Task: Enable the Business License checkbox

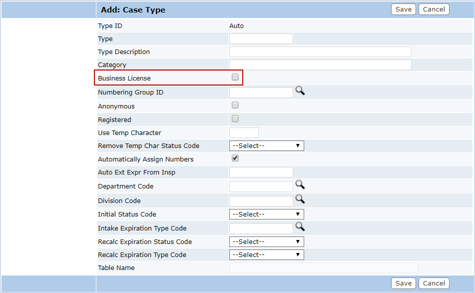Action: click(x=235, y=77)
